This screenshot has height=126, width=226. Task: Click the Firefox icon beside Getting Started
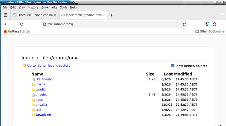6,31
